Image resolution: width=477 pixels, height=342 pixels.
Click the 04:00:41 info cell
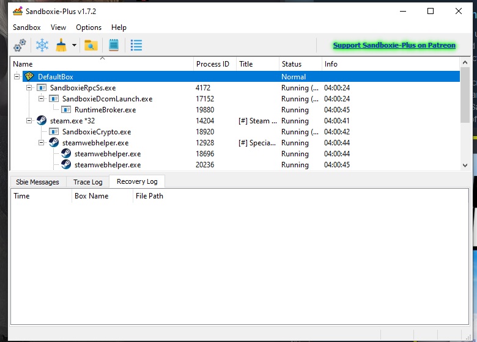[x=337, y=120]
